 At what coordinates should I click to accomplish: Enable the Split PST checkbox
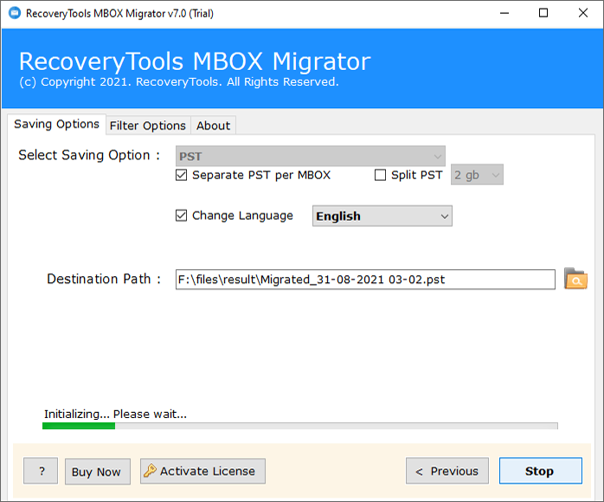pyautogui.click(x=380, y=175)
